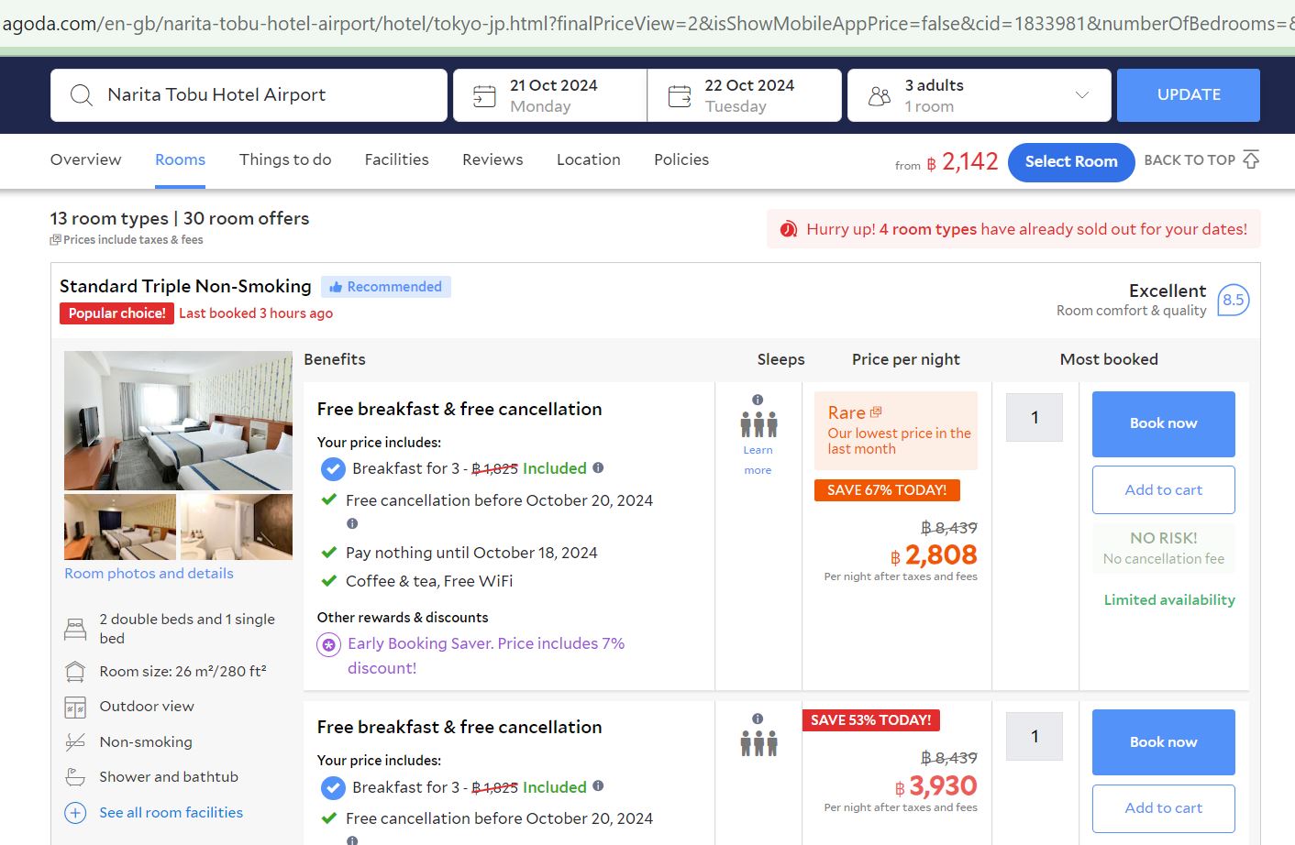
Task: Click the three-person sleeps icon in second offer
Action: [x=758, y=743]
